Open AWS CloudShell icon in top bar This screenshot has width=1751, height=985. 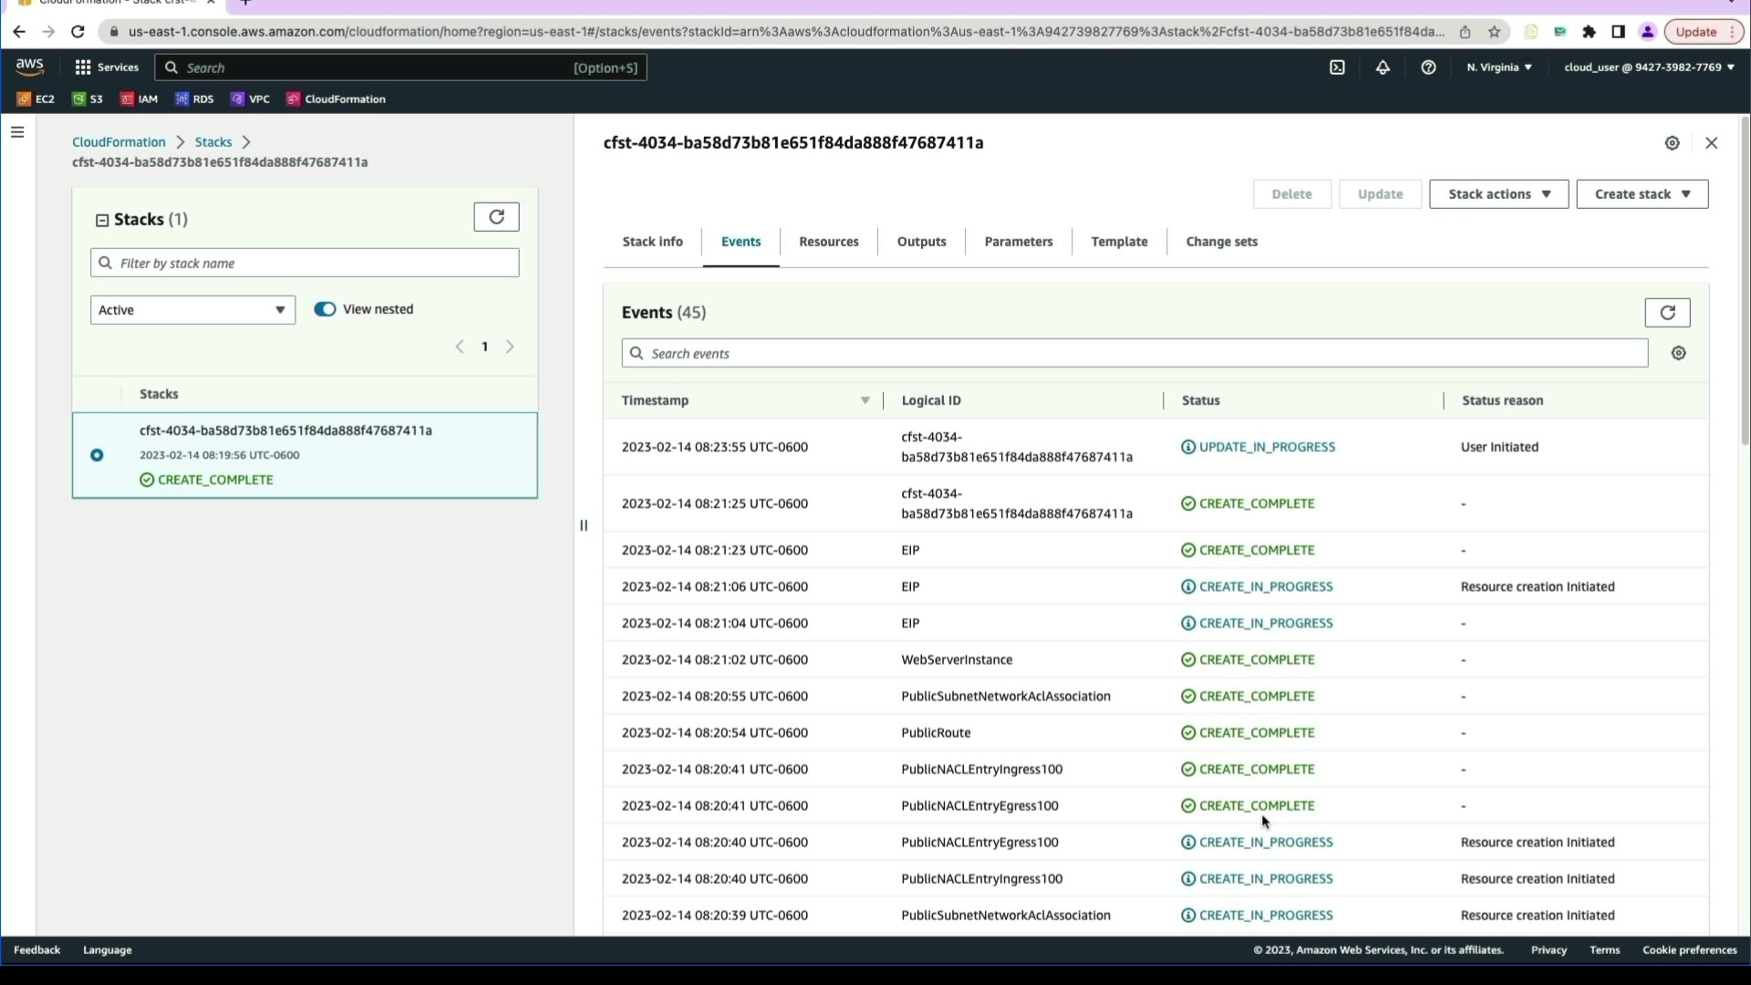click(x=1337, y=67)
